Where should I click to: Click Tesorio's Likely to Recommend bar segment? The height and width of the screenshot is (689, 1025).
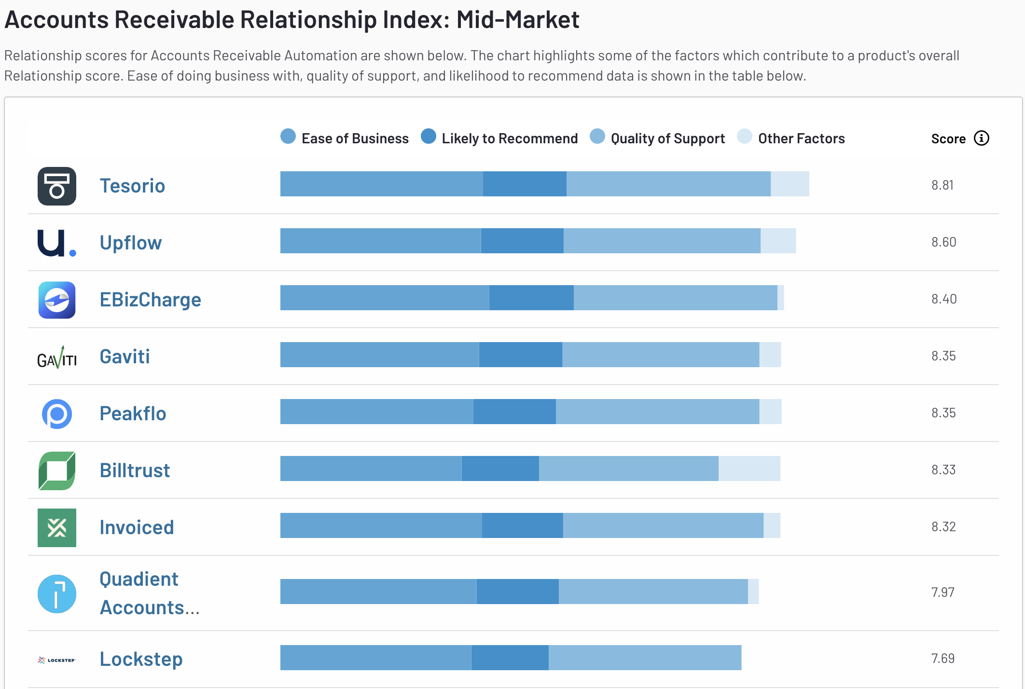coord(525,184)
